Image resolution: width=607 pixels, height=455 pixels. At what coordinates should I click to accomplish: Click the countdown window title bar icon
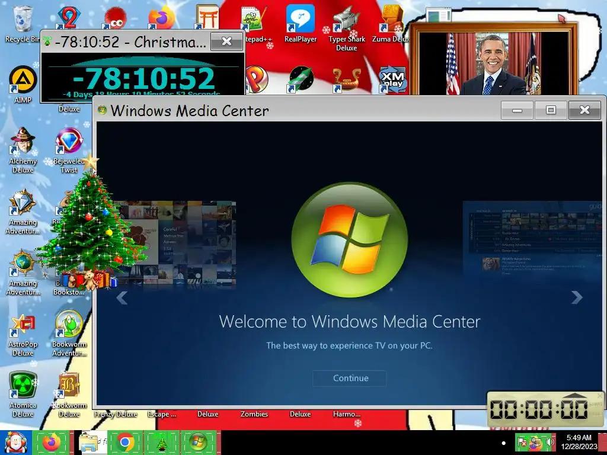click(47, 41)
